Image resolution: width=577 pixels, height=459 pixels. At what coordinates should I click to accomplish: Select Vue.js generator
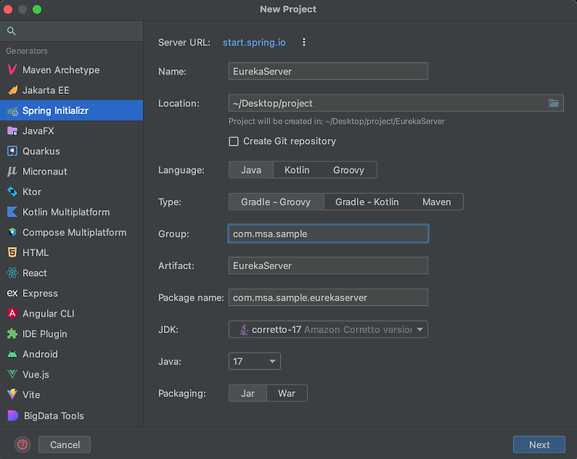[x=72, y=374]
